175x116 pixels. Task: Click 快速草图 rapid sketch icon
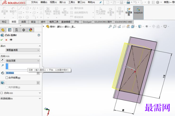tap(129, 12)
